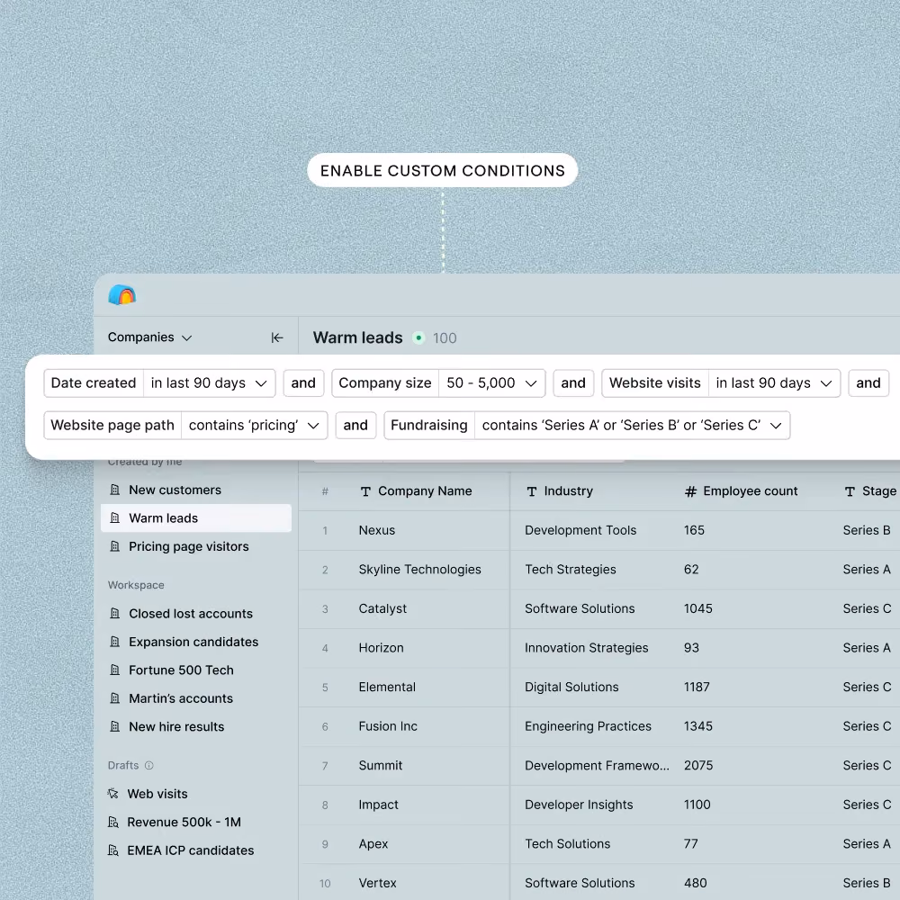Click the Enable Custom Conditions label
The height and width of the screenshot is (900, 900).
(443, 170)
